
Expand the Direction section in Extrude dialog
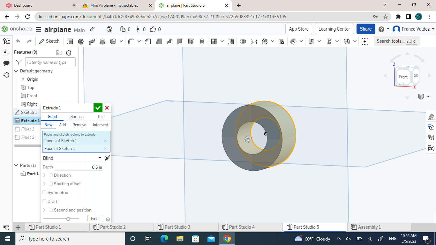tap(45, 175)
